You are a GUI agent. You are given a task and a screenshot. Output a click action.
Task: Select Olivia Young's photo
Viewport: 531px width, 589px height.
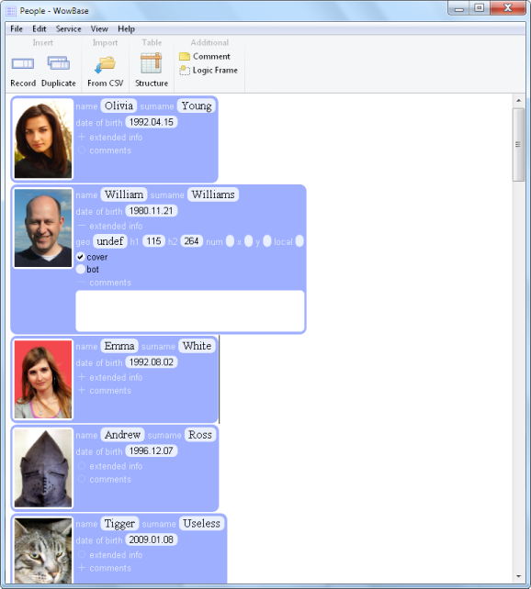point(43,139)
